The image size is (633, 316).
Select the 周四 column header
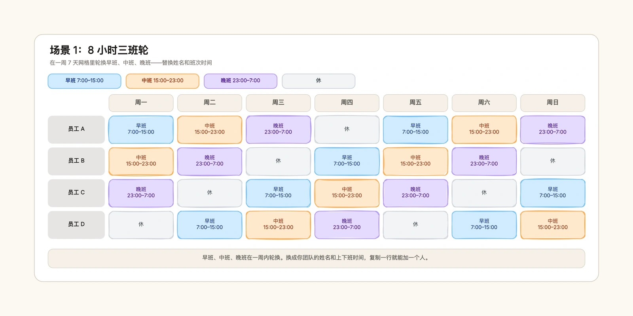click(x=347, y=103)
